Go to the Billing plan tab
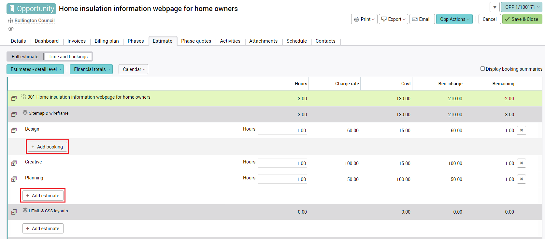 click(107, 41)
